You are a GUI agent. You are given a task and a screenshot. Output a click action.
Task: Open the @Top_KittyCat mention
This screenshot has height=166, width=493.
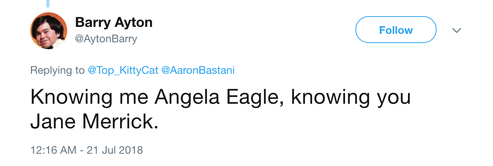(x=123, y=70)
